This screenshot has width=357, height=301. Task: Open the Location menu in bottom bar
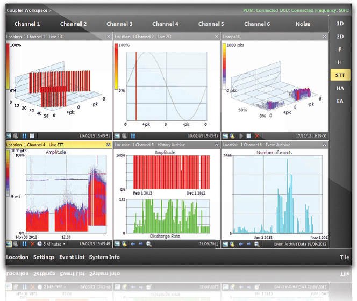point(17,257)
